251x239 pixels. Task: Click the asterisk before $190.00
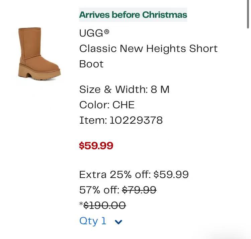pyautogui.click(x=81, y=204)
